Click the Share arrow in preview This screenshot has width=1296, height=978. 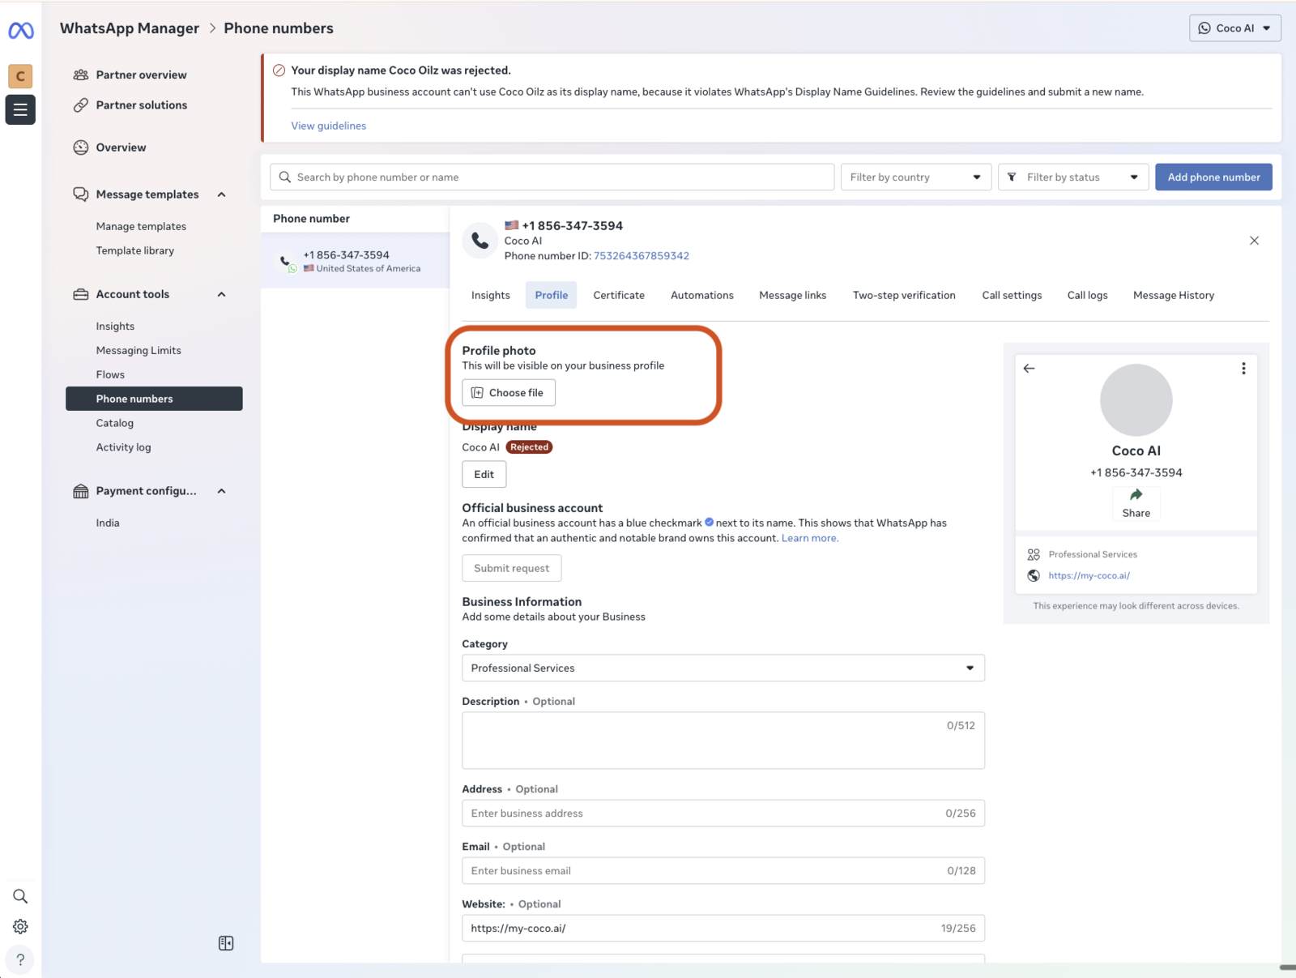(x=1136, y=495)
